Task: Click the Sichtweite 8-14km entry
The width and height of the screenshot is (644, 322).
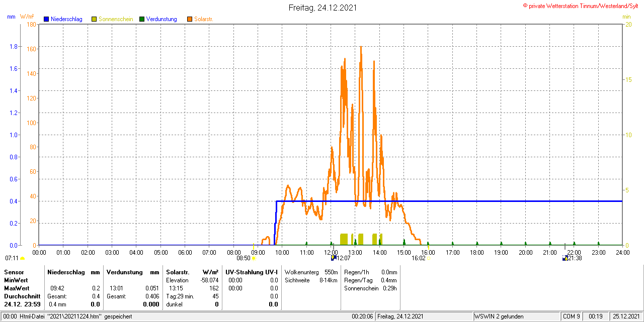Action: (311, 280)
